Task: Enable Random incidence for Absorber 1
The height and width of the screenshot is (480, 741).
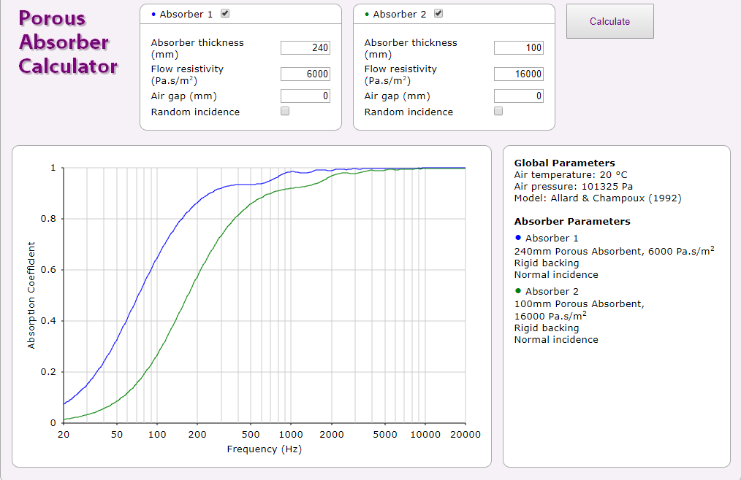Action: (285, 112)
